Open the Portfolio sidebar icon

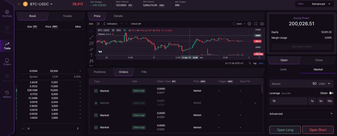pos(7,14)
